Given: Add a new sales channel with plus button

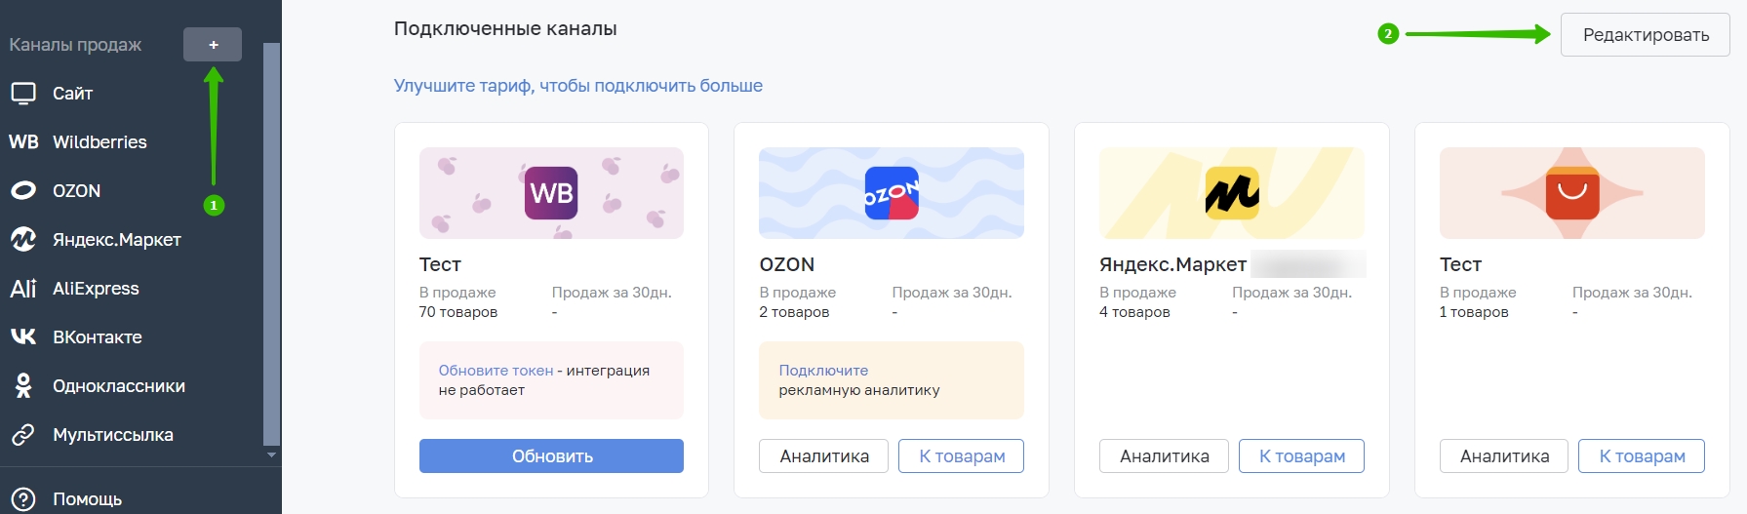Looking at the screenshot, I should pos(213,45).
